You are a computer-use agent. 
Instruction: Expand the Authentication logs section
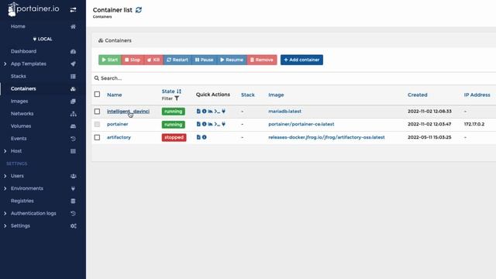pos(5,214)
